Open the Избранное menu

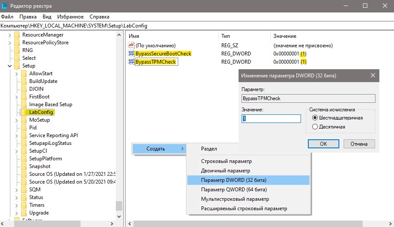70,17
